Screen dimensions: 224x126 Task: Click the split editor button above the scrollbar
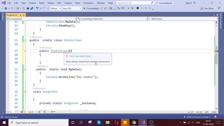click(216, 22)
